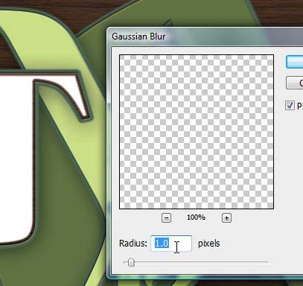Toggle the Preview checkbox
The width and height of the screenshot is (303, 286).
pyautogui.click(x=290, y=105)
